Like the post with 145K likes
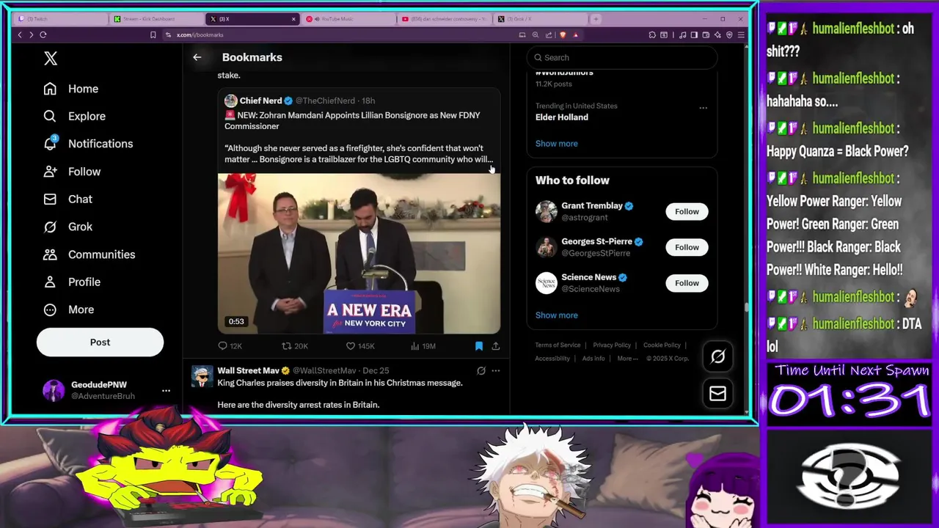The height and width of the screenshot is (528, 939). [351, 346]
